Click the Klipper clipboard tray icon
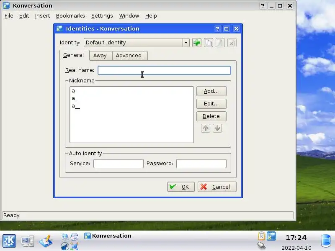This screenshot has height=251, width=335. pyautogui.click(x=261, y=236)
